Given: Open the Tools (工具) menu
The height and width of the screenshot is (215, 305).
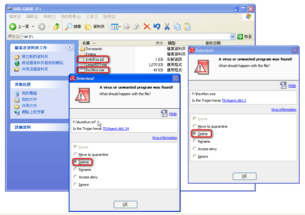Looking at the screenshot, I should [x=92, y=17].
